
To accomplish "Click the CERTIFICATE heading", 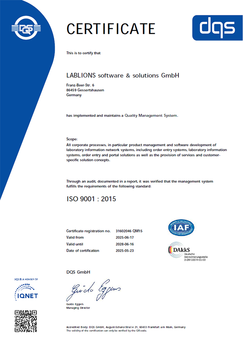I will (x=111, y=29).
